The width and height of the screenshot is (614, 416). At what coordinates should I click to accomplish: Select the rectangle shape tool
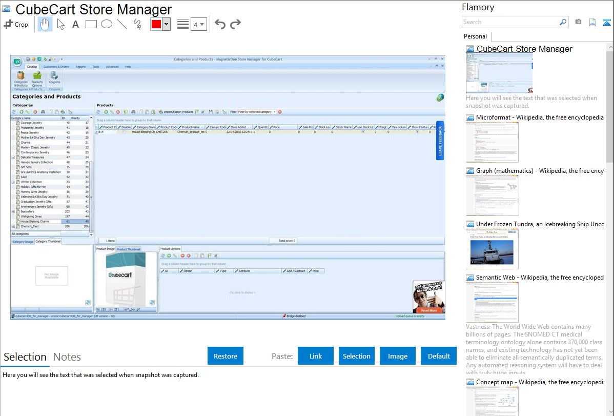91,24
